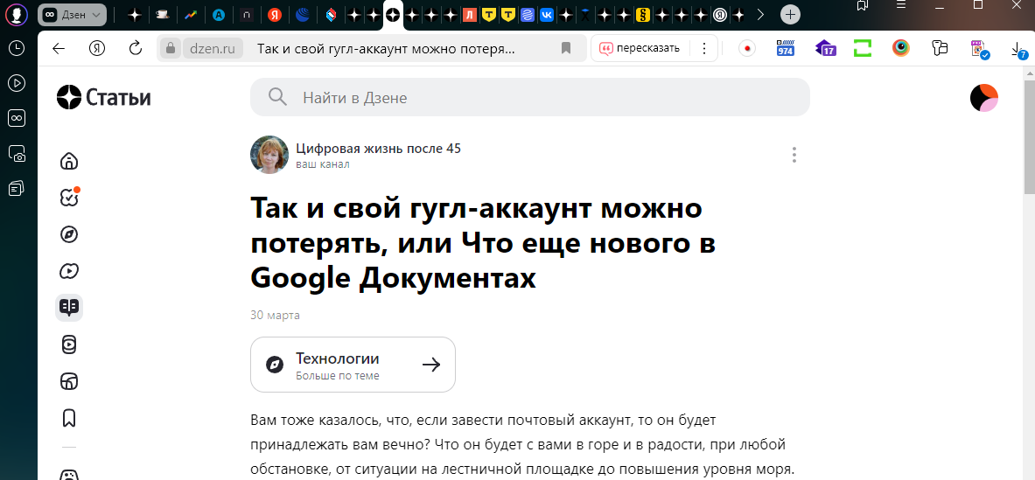Open the downloads panel arrow icon
The width and height of the screenshot is (1035, 480).
point(1019,50)
